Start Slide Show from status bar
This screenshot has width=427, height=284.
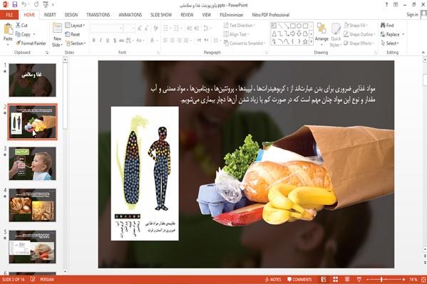click(x=359, y=280)
